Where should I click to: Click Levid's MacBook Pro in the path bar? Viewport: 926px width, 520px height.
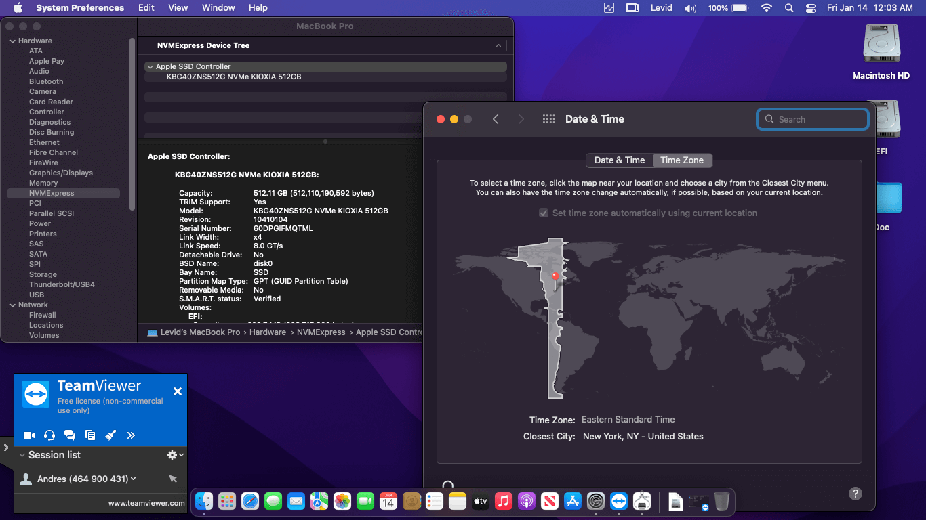coord(194,332)
